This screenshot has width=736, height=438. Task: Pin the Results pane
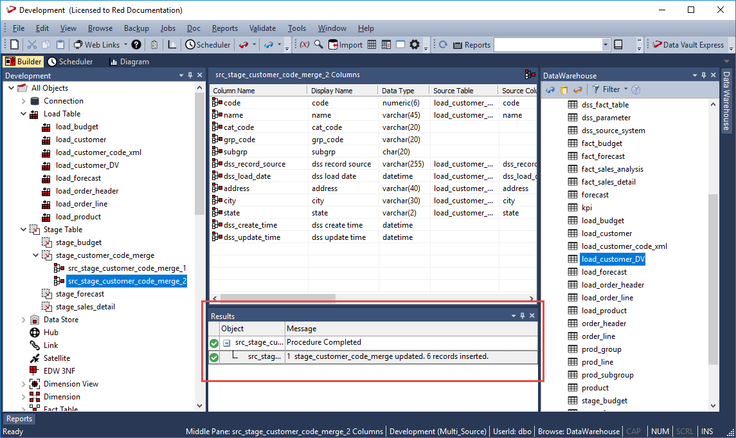(523, 316)
